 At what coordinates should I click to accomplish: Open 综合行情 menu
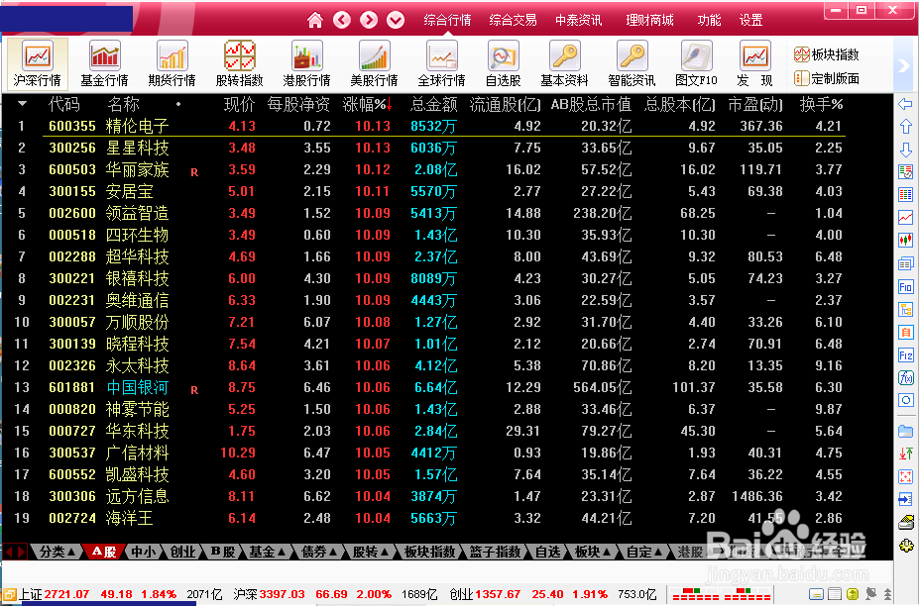(448, 21)
